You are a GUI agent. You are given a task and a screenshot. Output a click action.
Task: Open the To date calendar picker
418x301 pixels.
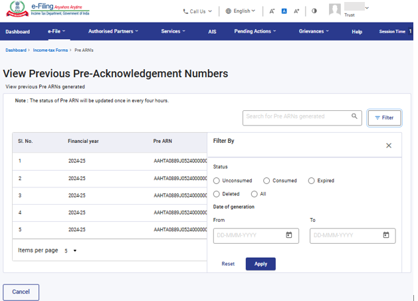[386, 235]
